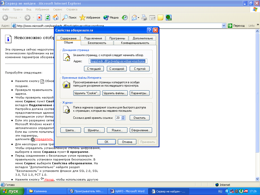Open Избранное favorites pane

[90, 18]
